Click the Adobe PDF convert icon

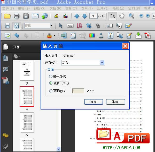[x=148, y=36]
